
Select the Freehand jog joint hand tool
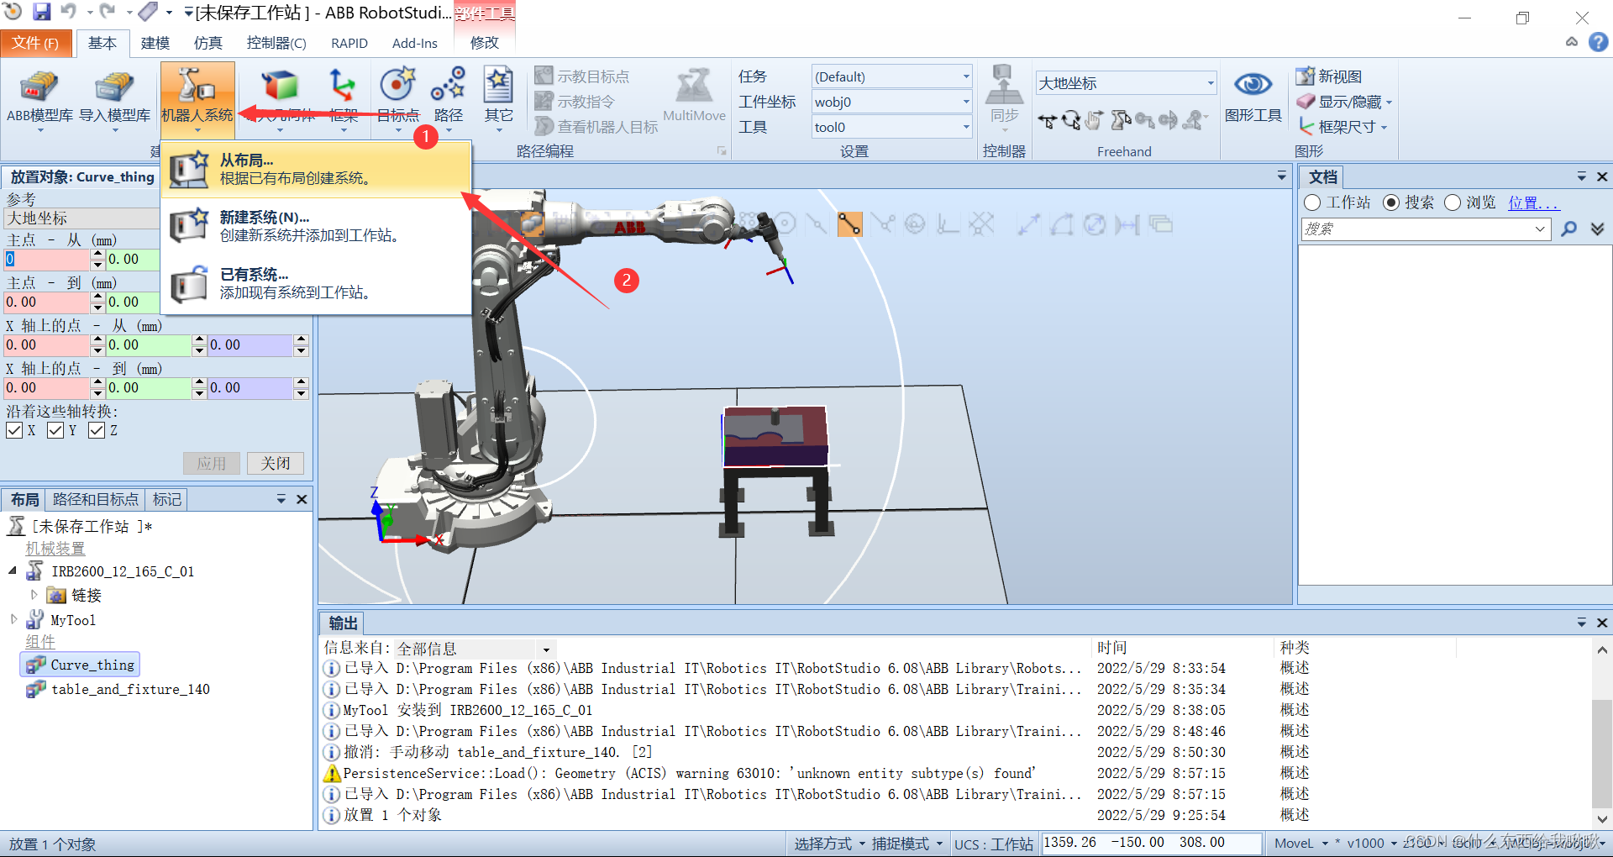pos(1094,121)
